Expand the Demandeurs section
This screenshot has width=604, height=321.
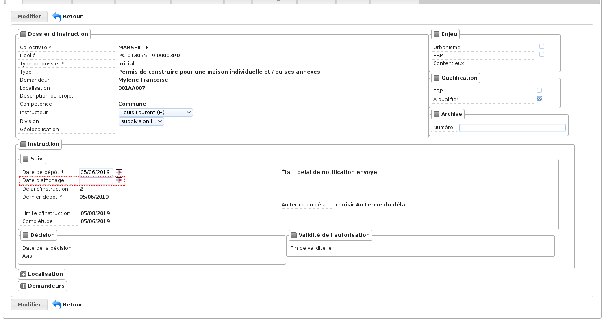point(23,286)
